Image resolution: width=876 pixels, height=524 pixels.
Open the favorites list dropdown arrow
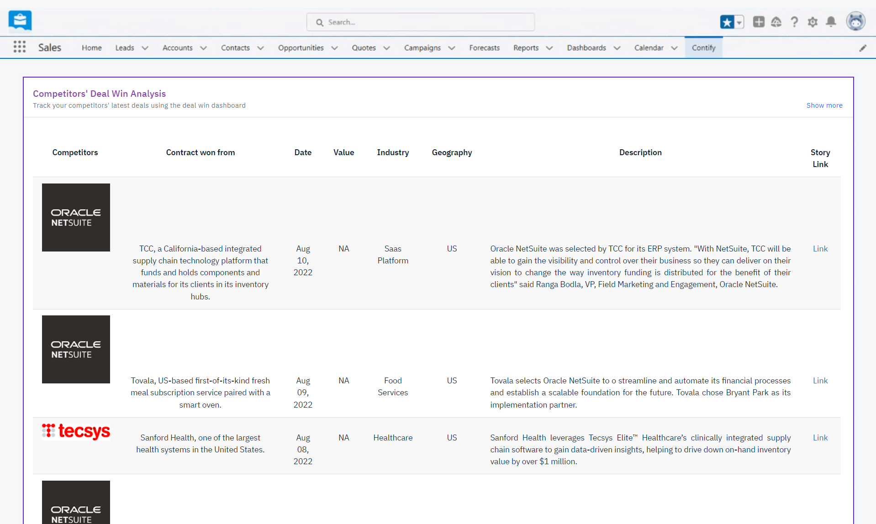739,22
